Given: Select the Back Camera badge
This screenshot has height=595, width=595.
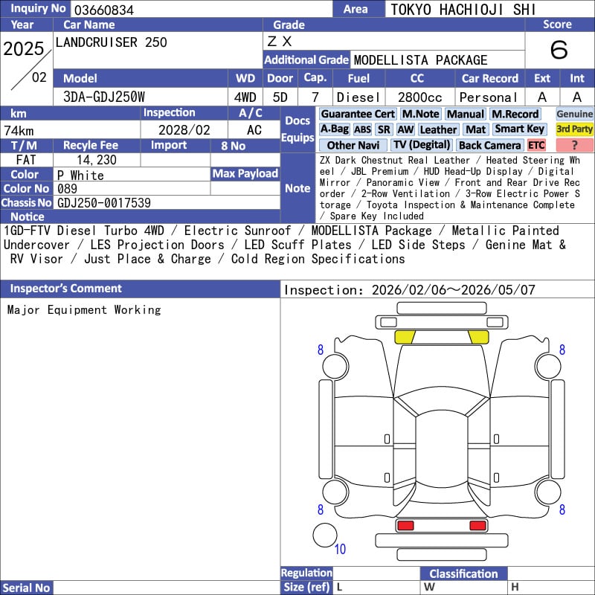Looking at the screenshot, I should [489, 145].
